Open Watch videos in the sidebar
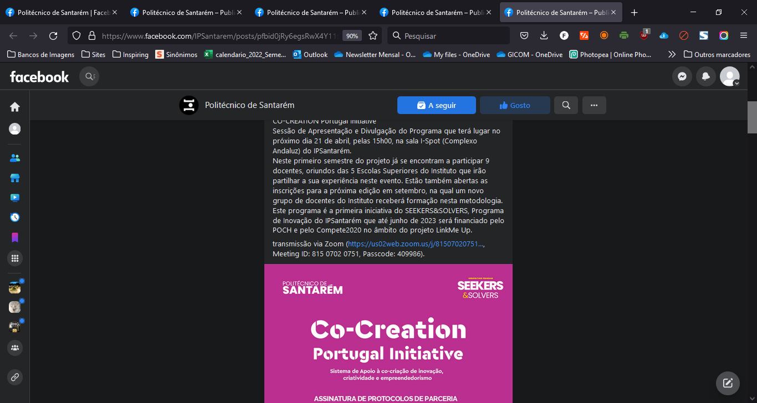Screen dimensions: 757x403 coord(15,198)
